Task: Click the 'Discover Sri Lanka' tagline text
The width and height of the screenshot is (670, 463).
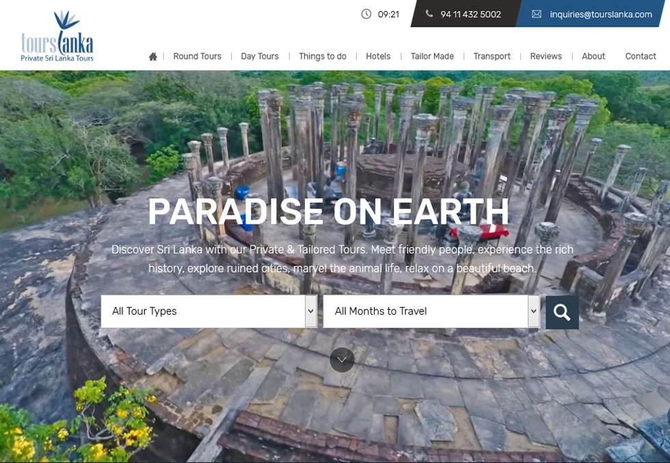Action: 343,259
